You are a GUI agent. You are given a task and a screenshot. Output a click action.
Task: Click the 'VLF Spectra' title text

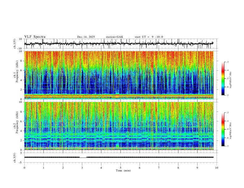[35, 37]
